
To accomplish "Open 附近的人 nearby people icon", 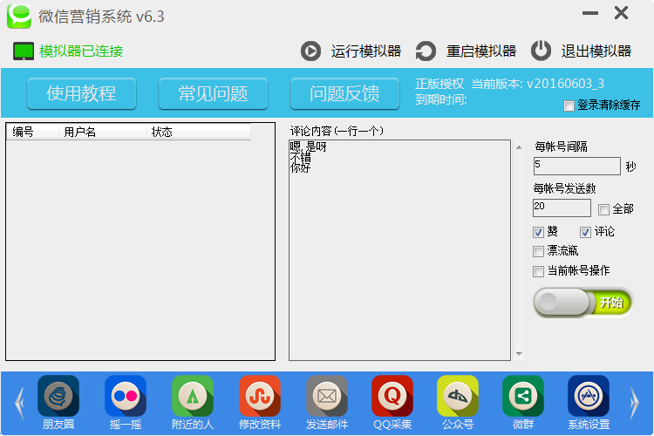I will [x=193, y=397].
